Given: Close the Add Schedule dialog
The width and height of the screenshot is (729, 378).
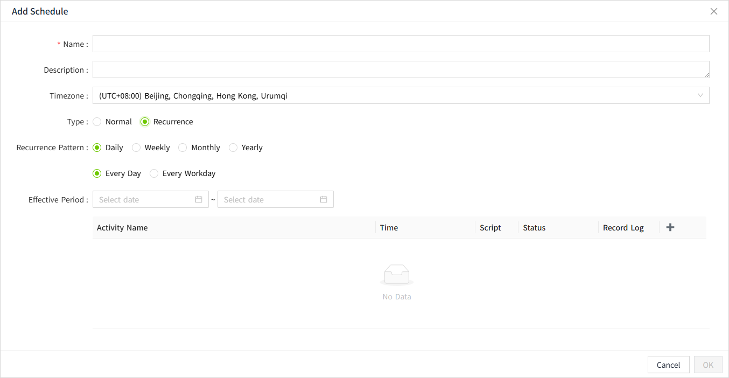Looking at the screenshot, I should point(714,11).
